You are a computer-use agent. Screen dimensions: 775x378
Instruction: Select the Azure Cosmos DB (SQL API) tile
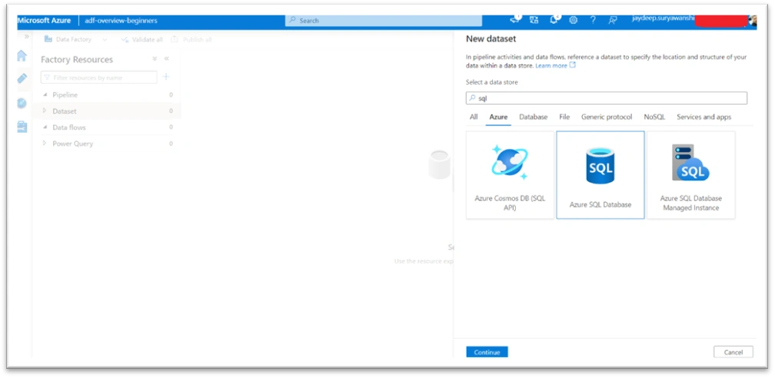(x=510, y=175)
